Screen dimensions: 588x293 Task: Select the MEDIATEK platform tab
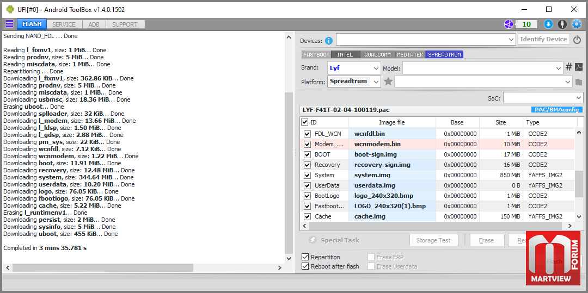(411, 55)
